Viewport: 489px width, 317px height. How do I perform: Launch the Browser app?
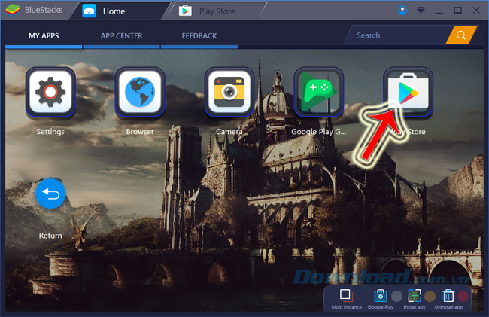coord(140,92)
